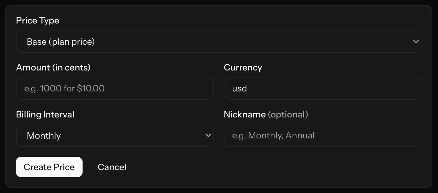Click the Cancel button

112,167
